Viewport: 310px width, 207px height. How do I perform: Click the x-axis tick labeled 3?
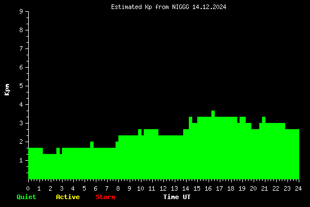coord(61,188)
